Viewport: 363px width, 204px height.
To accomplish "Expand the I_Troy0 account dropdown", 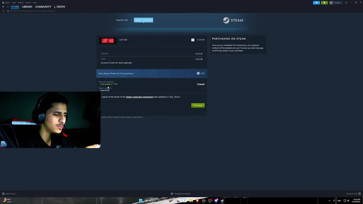I will [x=337, y=3].
